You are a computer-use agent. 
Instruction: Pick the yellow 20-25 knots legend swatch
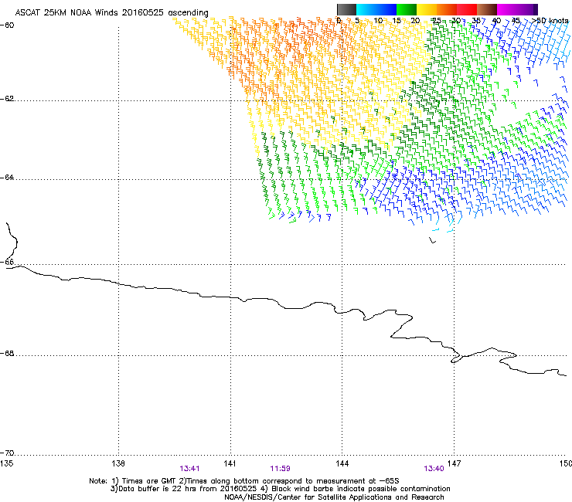(427, 9)
